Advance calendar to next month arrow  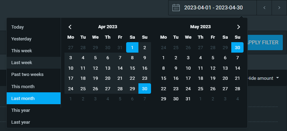239,27
